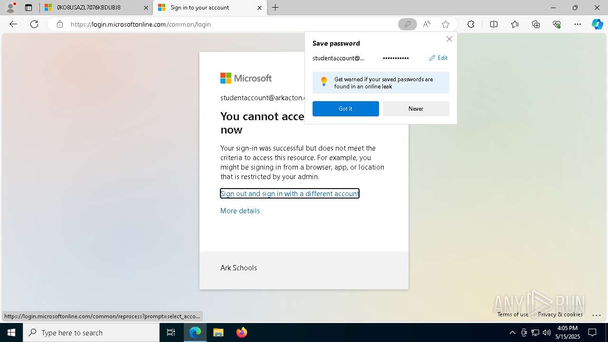608x342 pixels.
Task: Switch to the 0KO8USAZL7076KBDUBJ8 tab
Action: coord(95,8)
